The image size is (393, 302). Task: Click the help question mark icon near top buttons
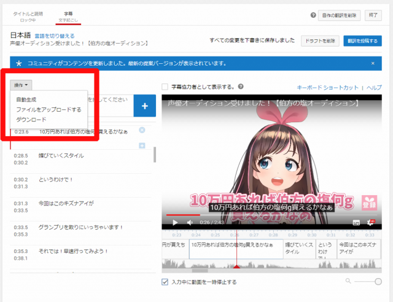313,15
